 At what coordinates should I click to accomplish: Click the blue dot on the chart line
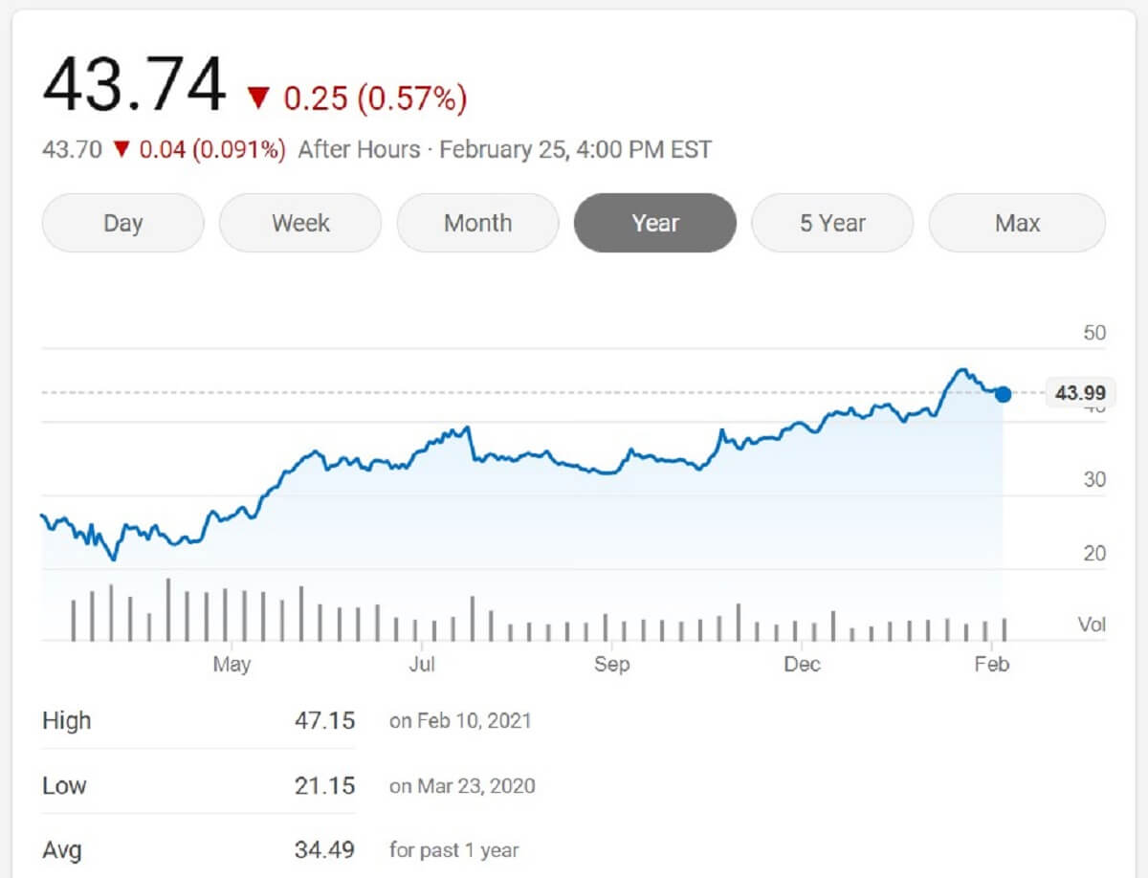[1003, 394]
